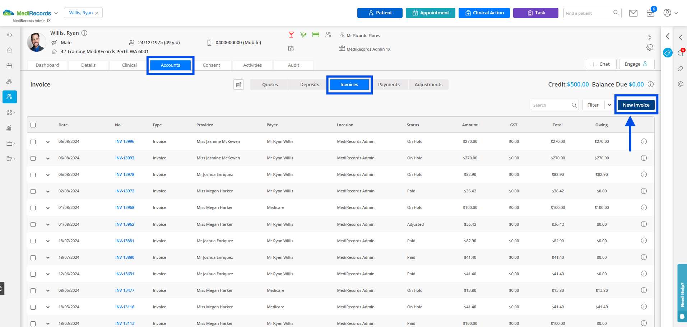Screen dimensions: 687x327
Task: Click the edit invoice pencil icon
Action: [x=238, y=84]
